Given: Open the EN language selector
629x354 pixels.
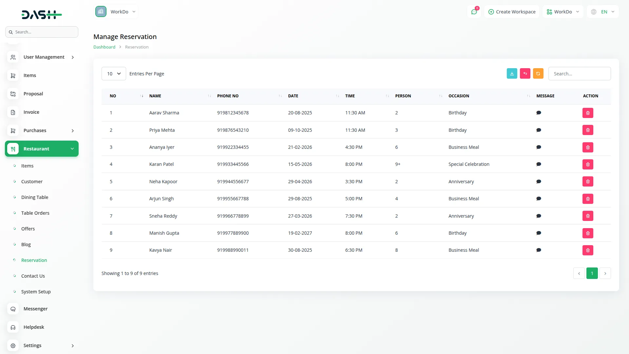Looking at the screenshot, I should coord(602,11).
